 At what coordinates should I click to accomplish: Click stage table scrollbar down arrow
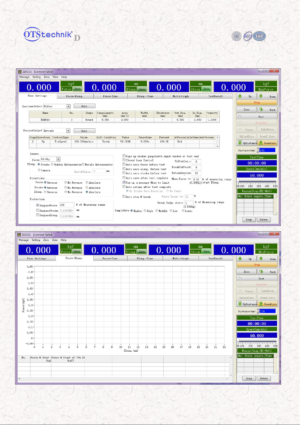(x=218, y=146)
